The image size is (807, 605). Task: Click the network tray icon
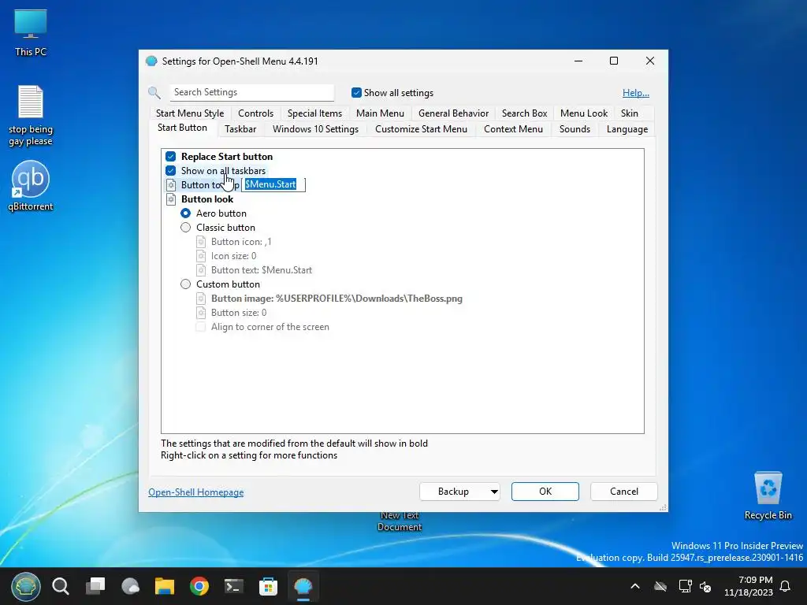pos(685,586)
